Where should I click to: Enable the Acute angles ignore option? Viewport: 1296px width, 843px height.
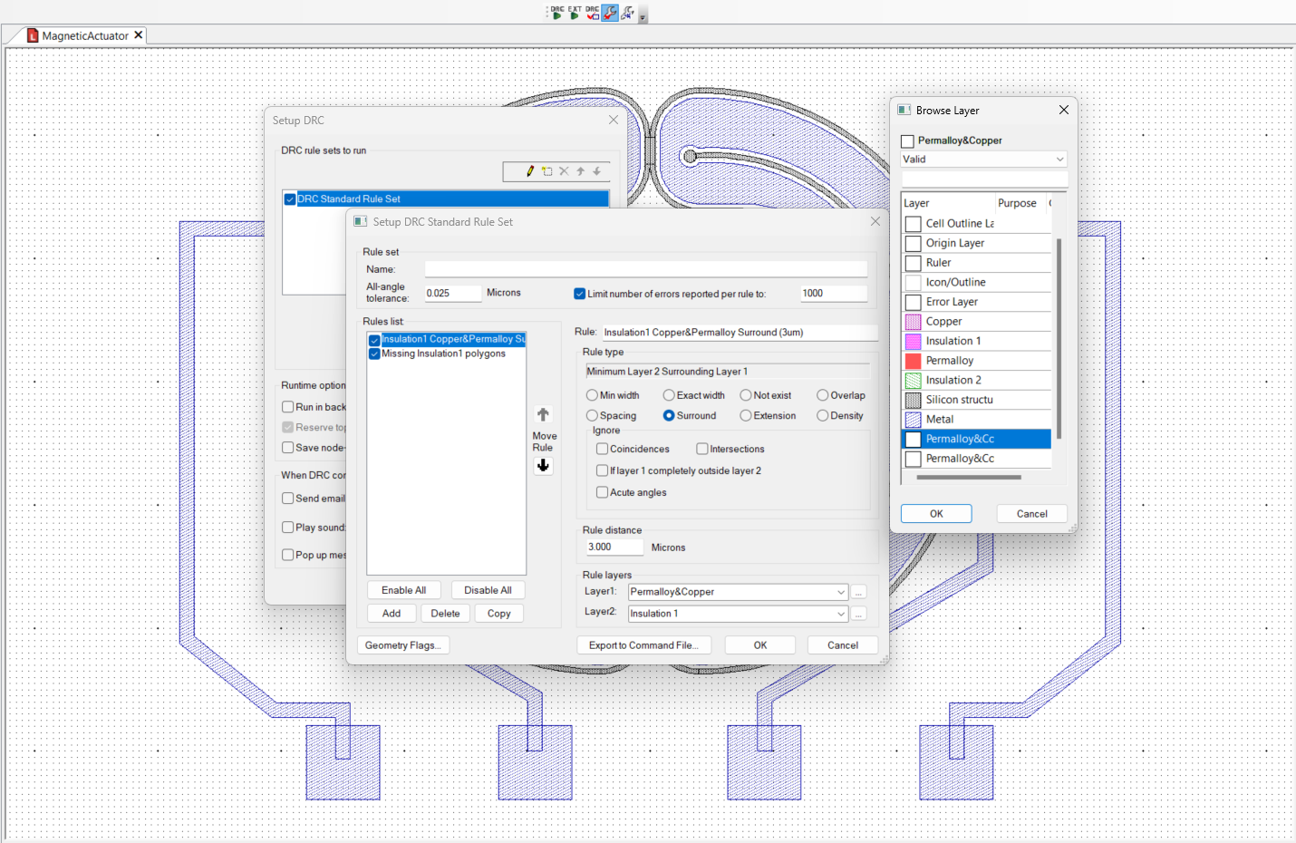602,492
